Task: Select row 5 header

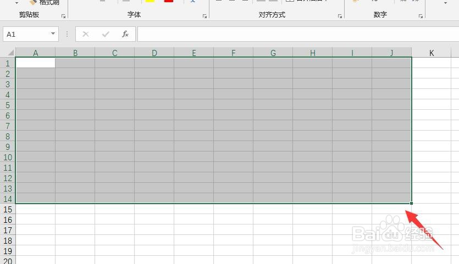Action: click(8, 105)
